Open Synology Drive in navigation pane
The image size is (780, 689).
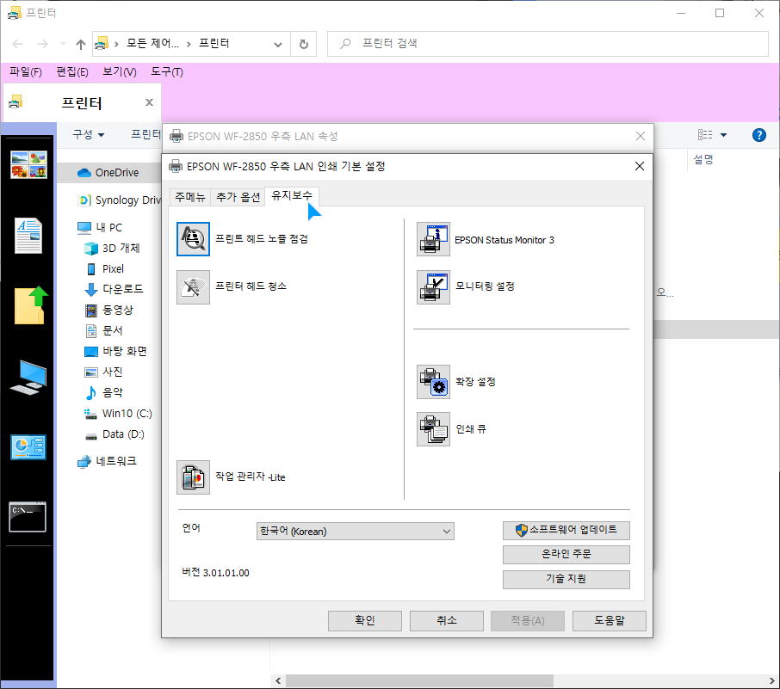120,200
